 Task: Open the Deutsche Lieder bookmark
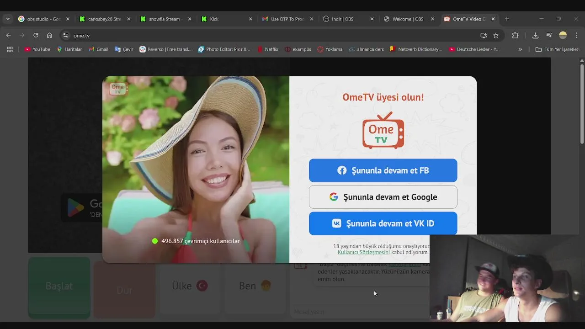click(x=474, y=49)
